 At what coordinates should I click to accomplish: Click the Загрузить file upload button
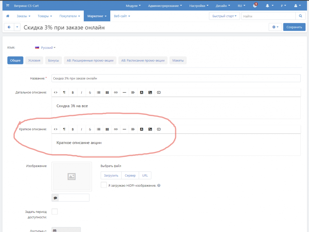coord(111,176)
